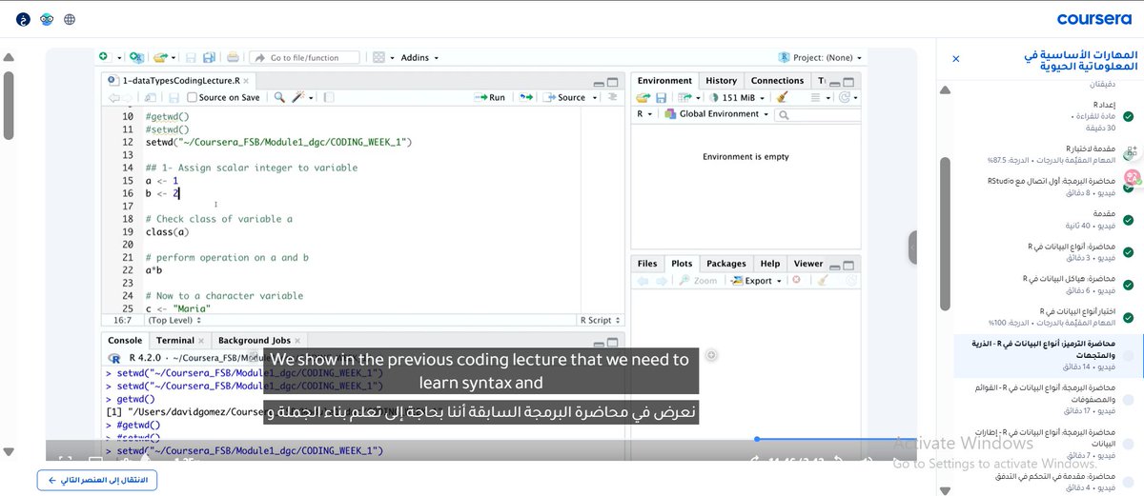Click the broom clear objects icon in Environment

pos(784,97)
